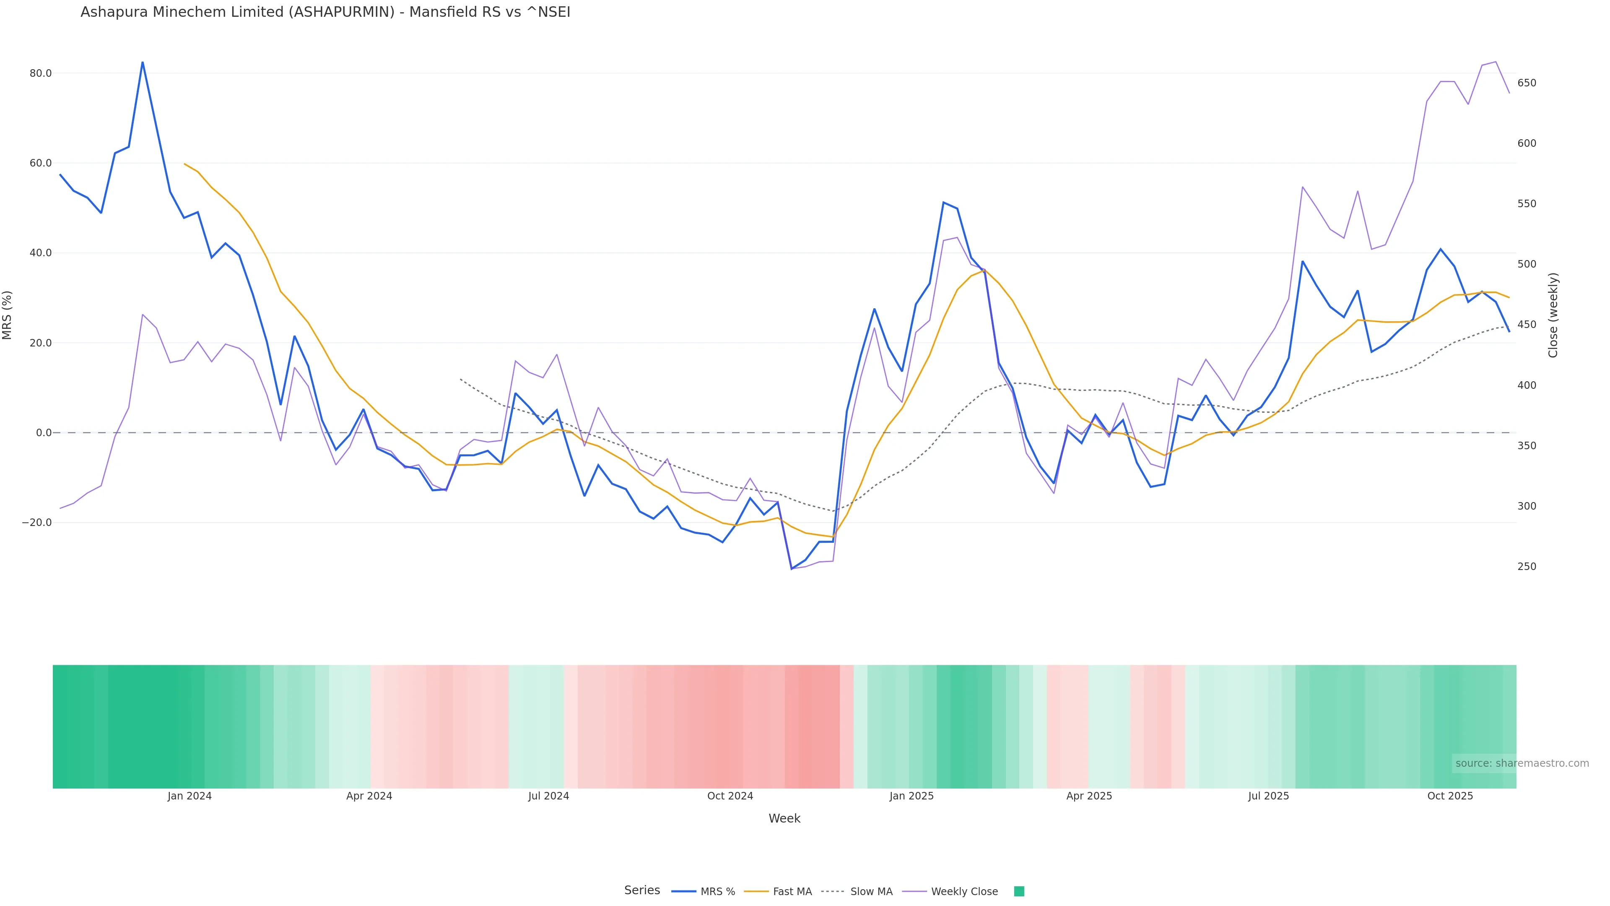Click the Jan 2024 axis label
This screenshot has width=1610, height=906.
190,797
